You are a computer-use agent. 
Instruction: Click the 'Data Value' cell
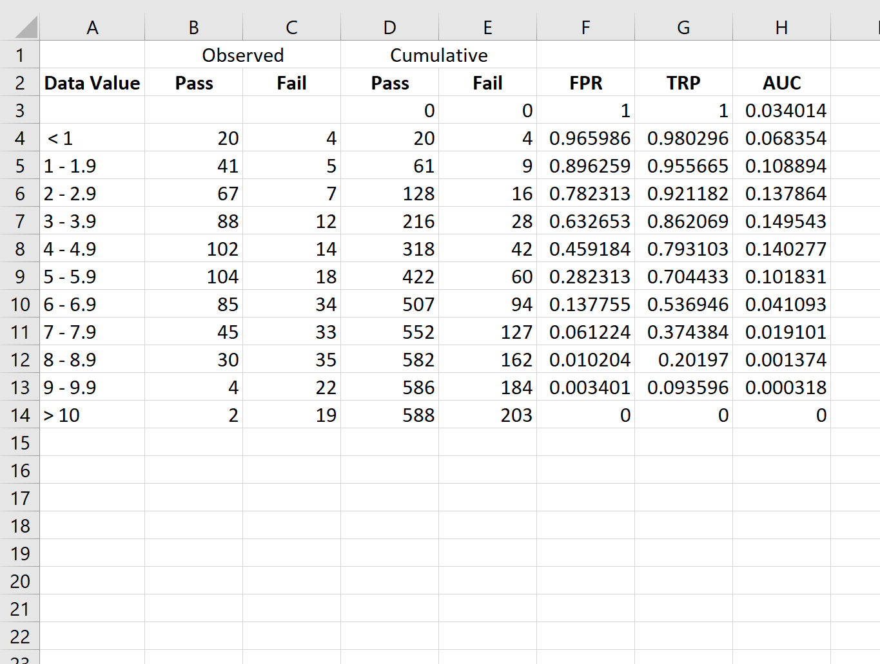coord(92,82)
